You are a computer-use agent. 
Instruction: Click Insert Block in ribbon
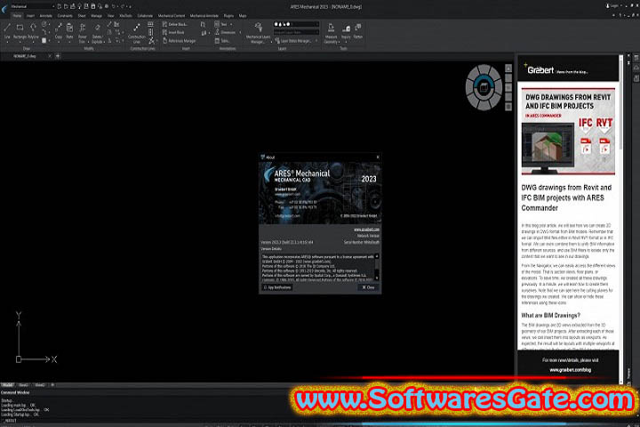point(173,32)
